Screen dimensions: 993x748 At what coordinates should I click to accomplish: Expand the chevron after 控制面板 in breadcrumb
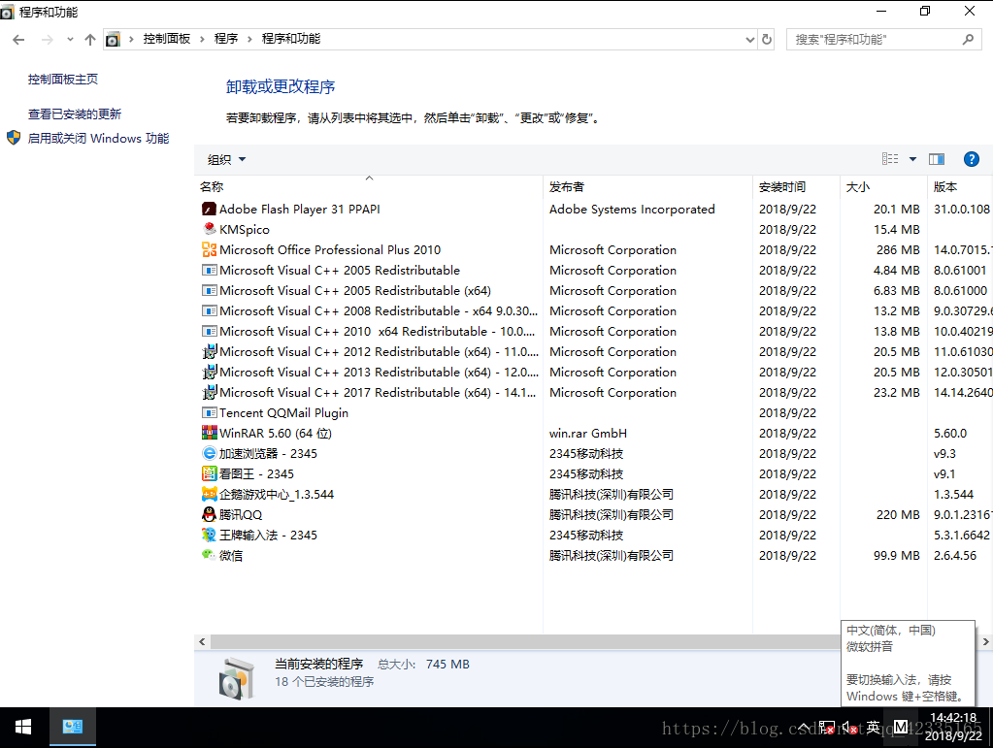(x=202, y=39)
